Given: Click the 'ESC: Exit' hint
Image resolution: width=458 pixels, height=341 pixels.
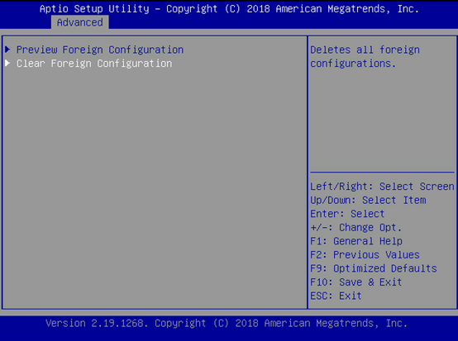Looking at the screenshot, I should pos(336,296).
